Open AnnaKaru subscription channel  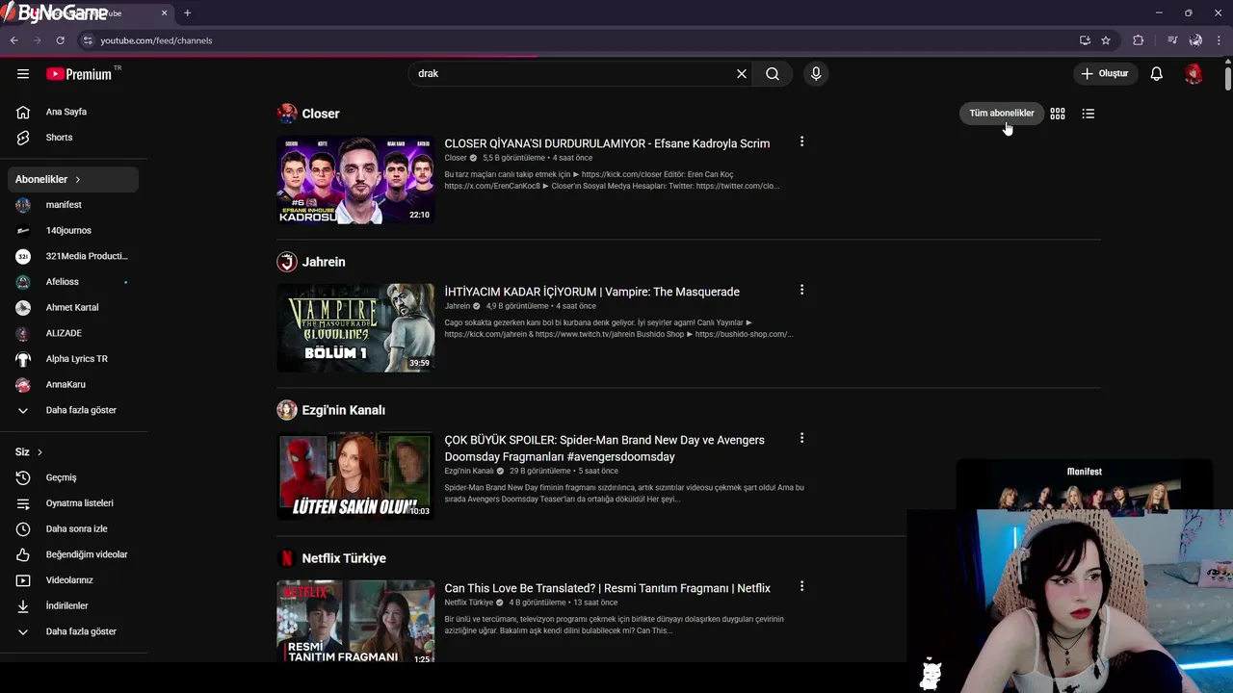click(73, 384)
